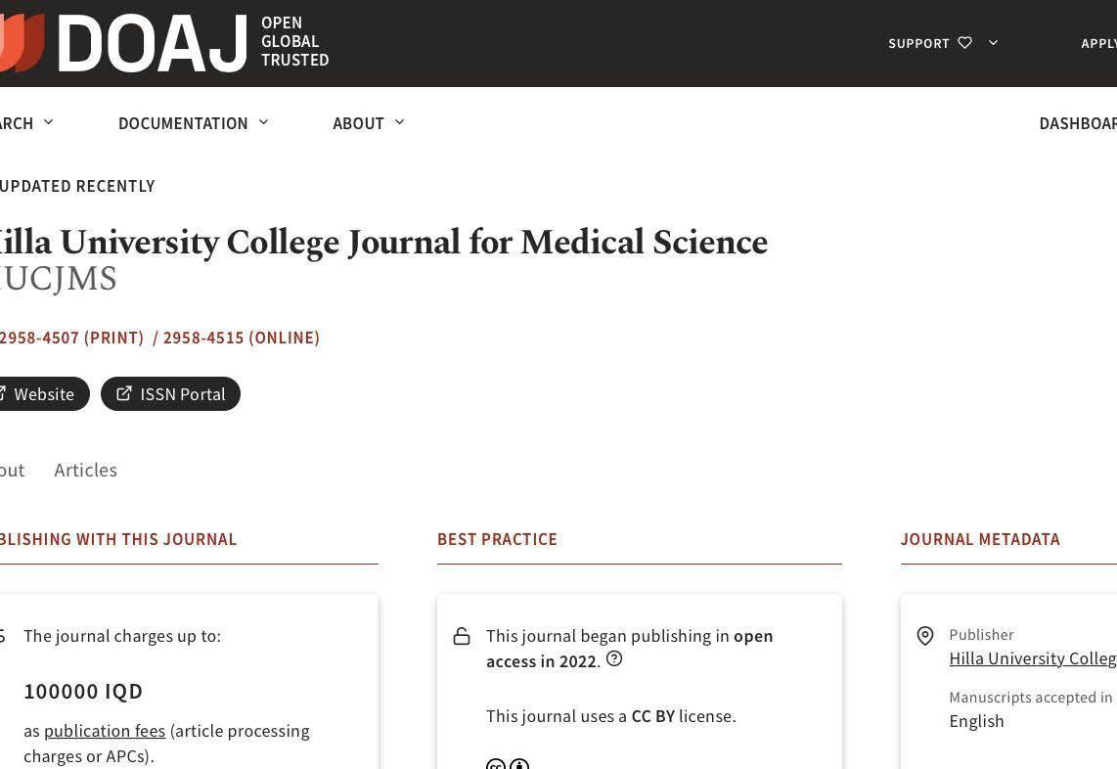Click the Support heart icon

tap(965, 43)
